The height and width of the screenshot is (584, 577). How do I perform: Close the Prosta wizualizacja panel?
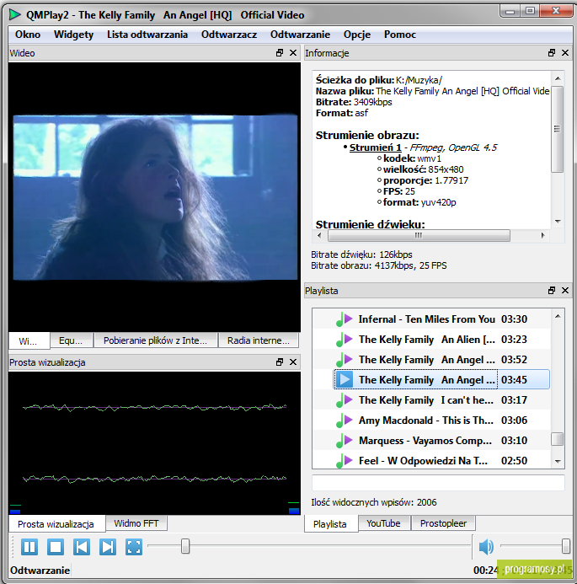point(293,362)
